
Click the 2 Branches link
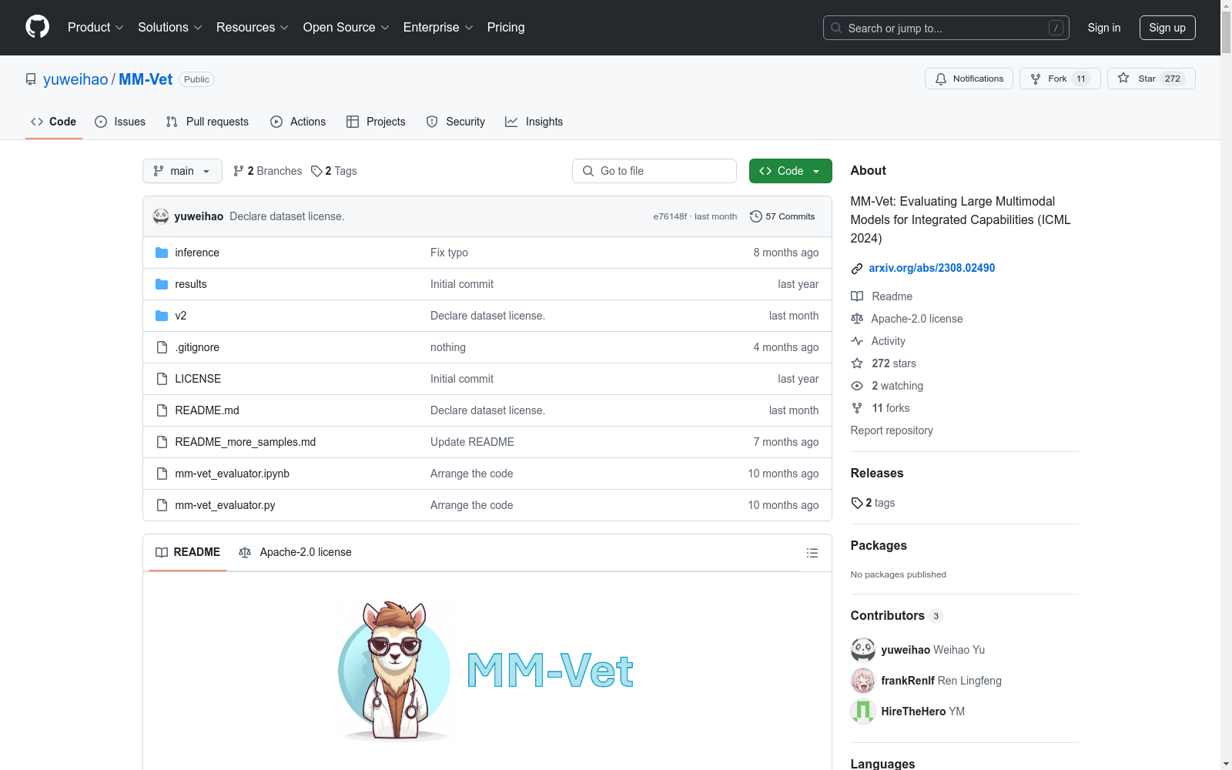pyautogui.click(x=268, y=171)
